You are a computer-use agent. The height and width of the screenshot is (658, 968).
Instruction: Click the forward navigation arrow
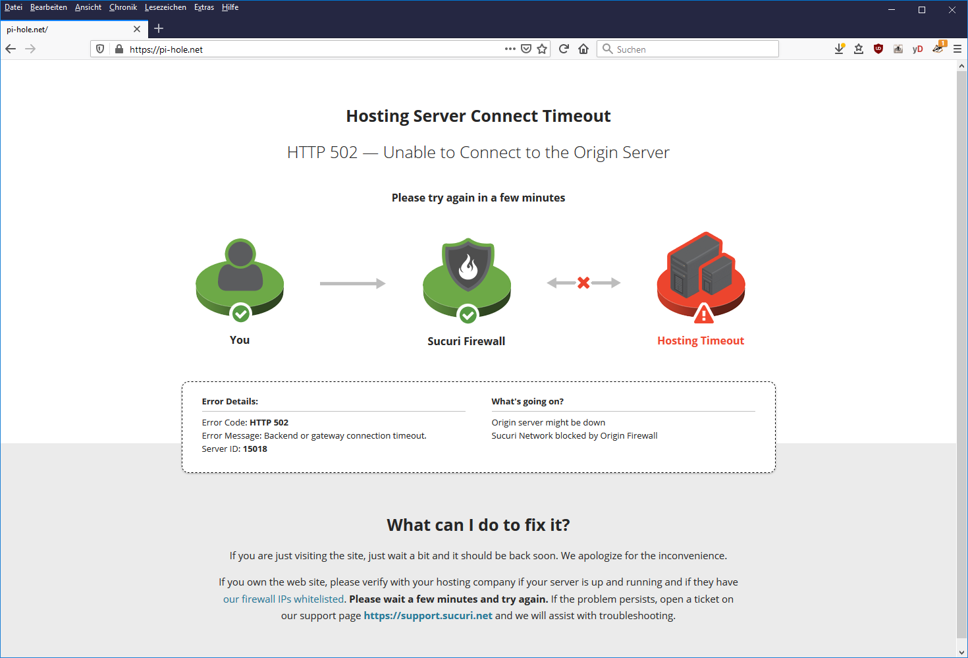(30, 49)
